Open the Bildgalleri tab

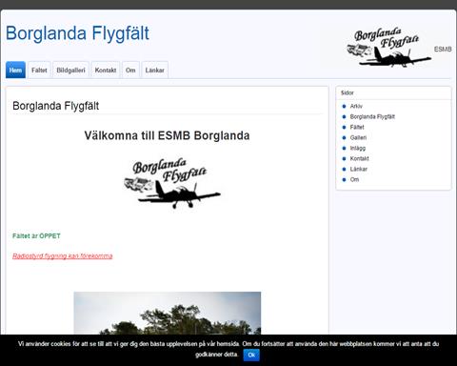(70, 70)
